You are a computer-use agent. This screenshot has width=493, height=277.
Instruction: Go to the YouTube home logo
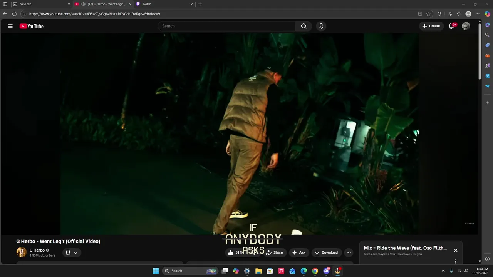point(32,26)
